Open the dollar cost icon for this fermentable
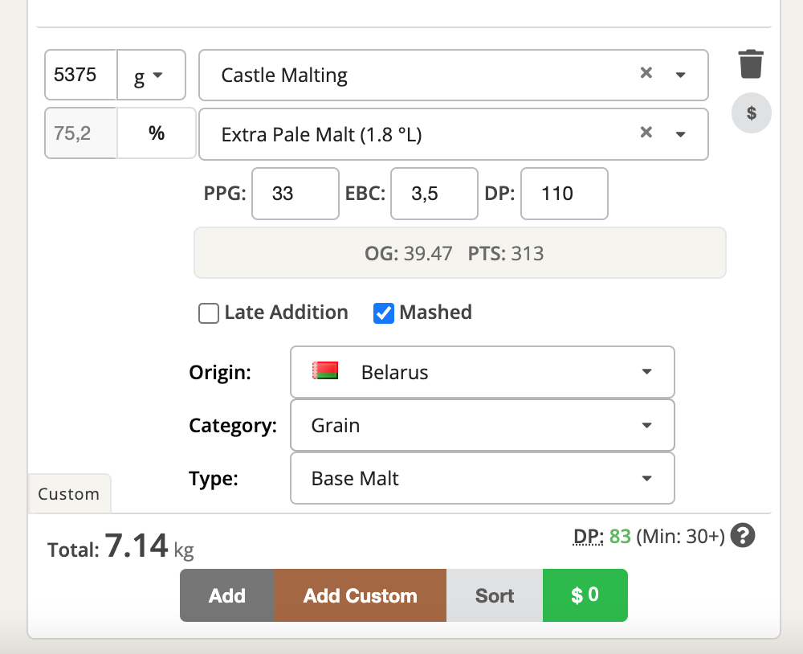803x654 pixels. tap(751, 113)
